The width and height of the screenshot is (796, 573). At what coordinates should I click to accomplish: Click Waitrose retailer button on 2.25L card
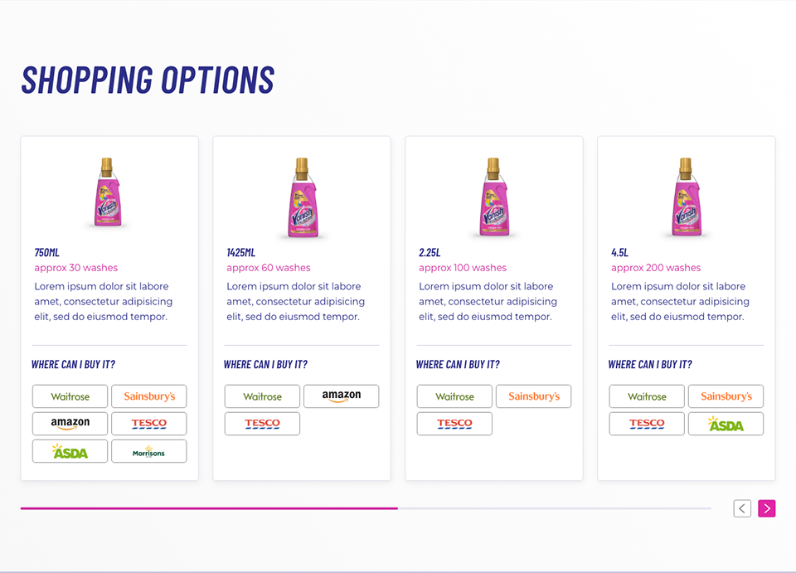(x=454, y=396)
